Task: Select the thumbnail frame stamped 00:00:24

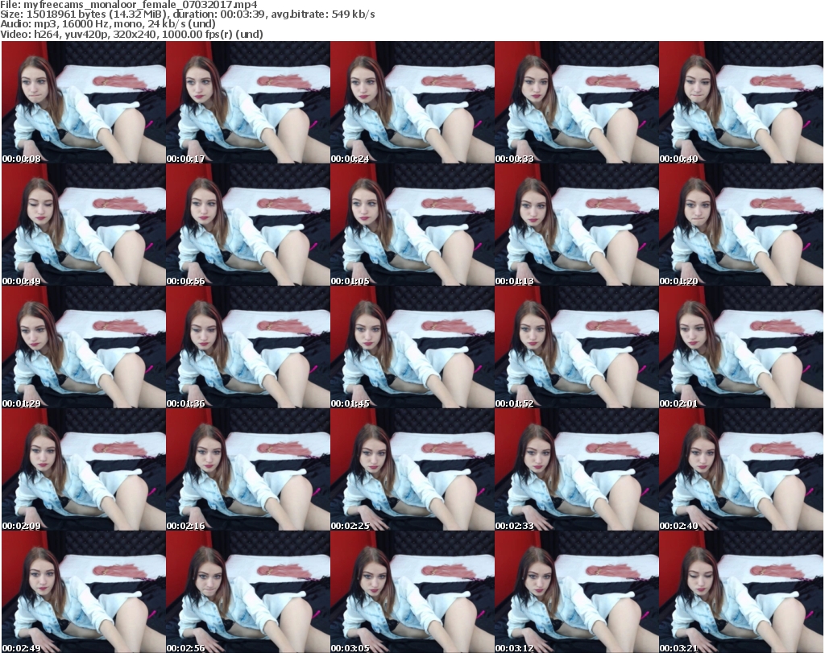Action: (x=412, y=102)
